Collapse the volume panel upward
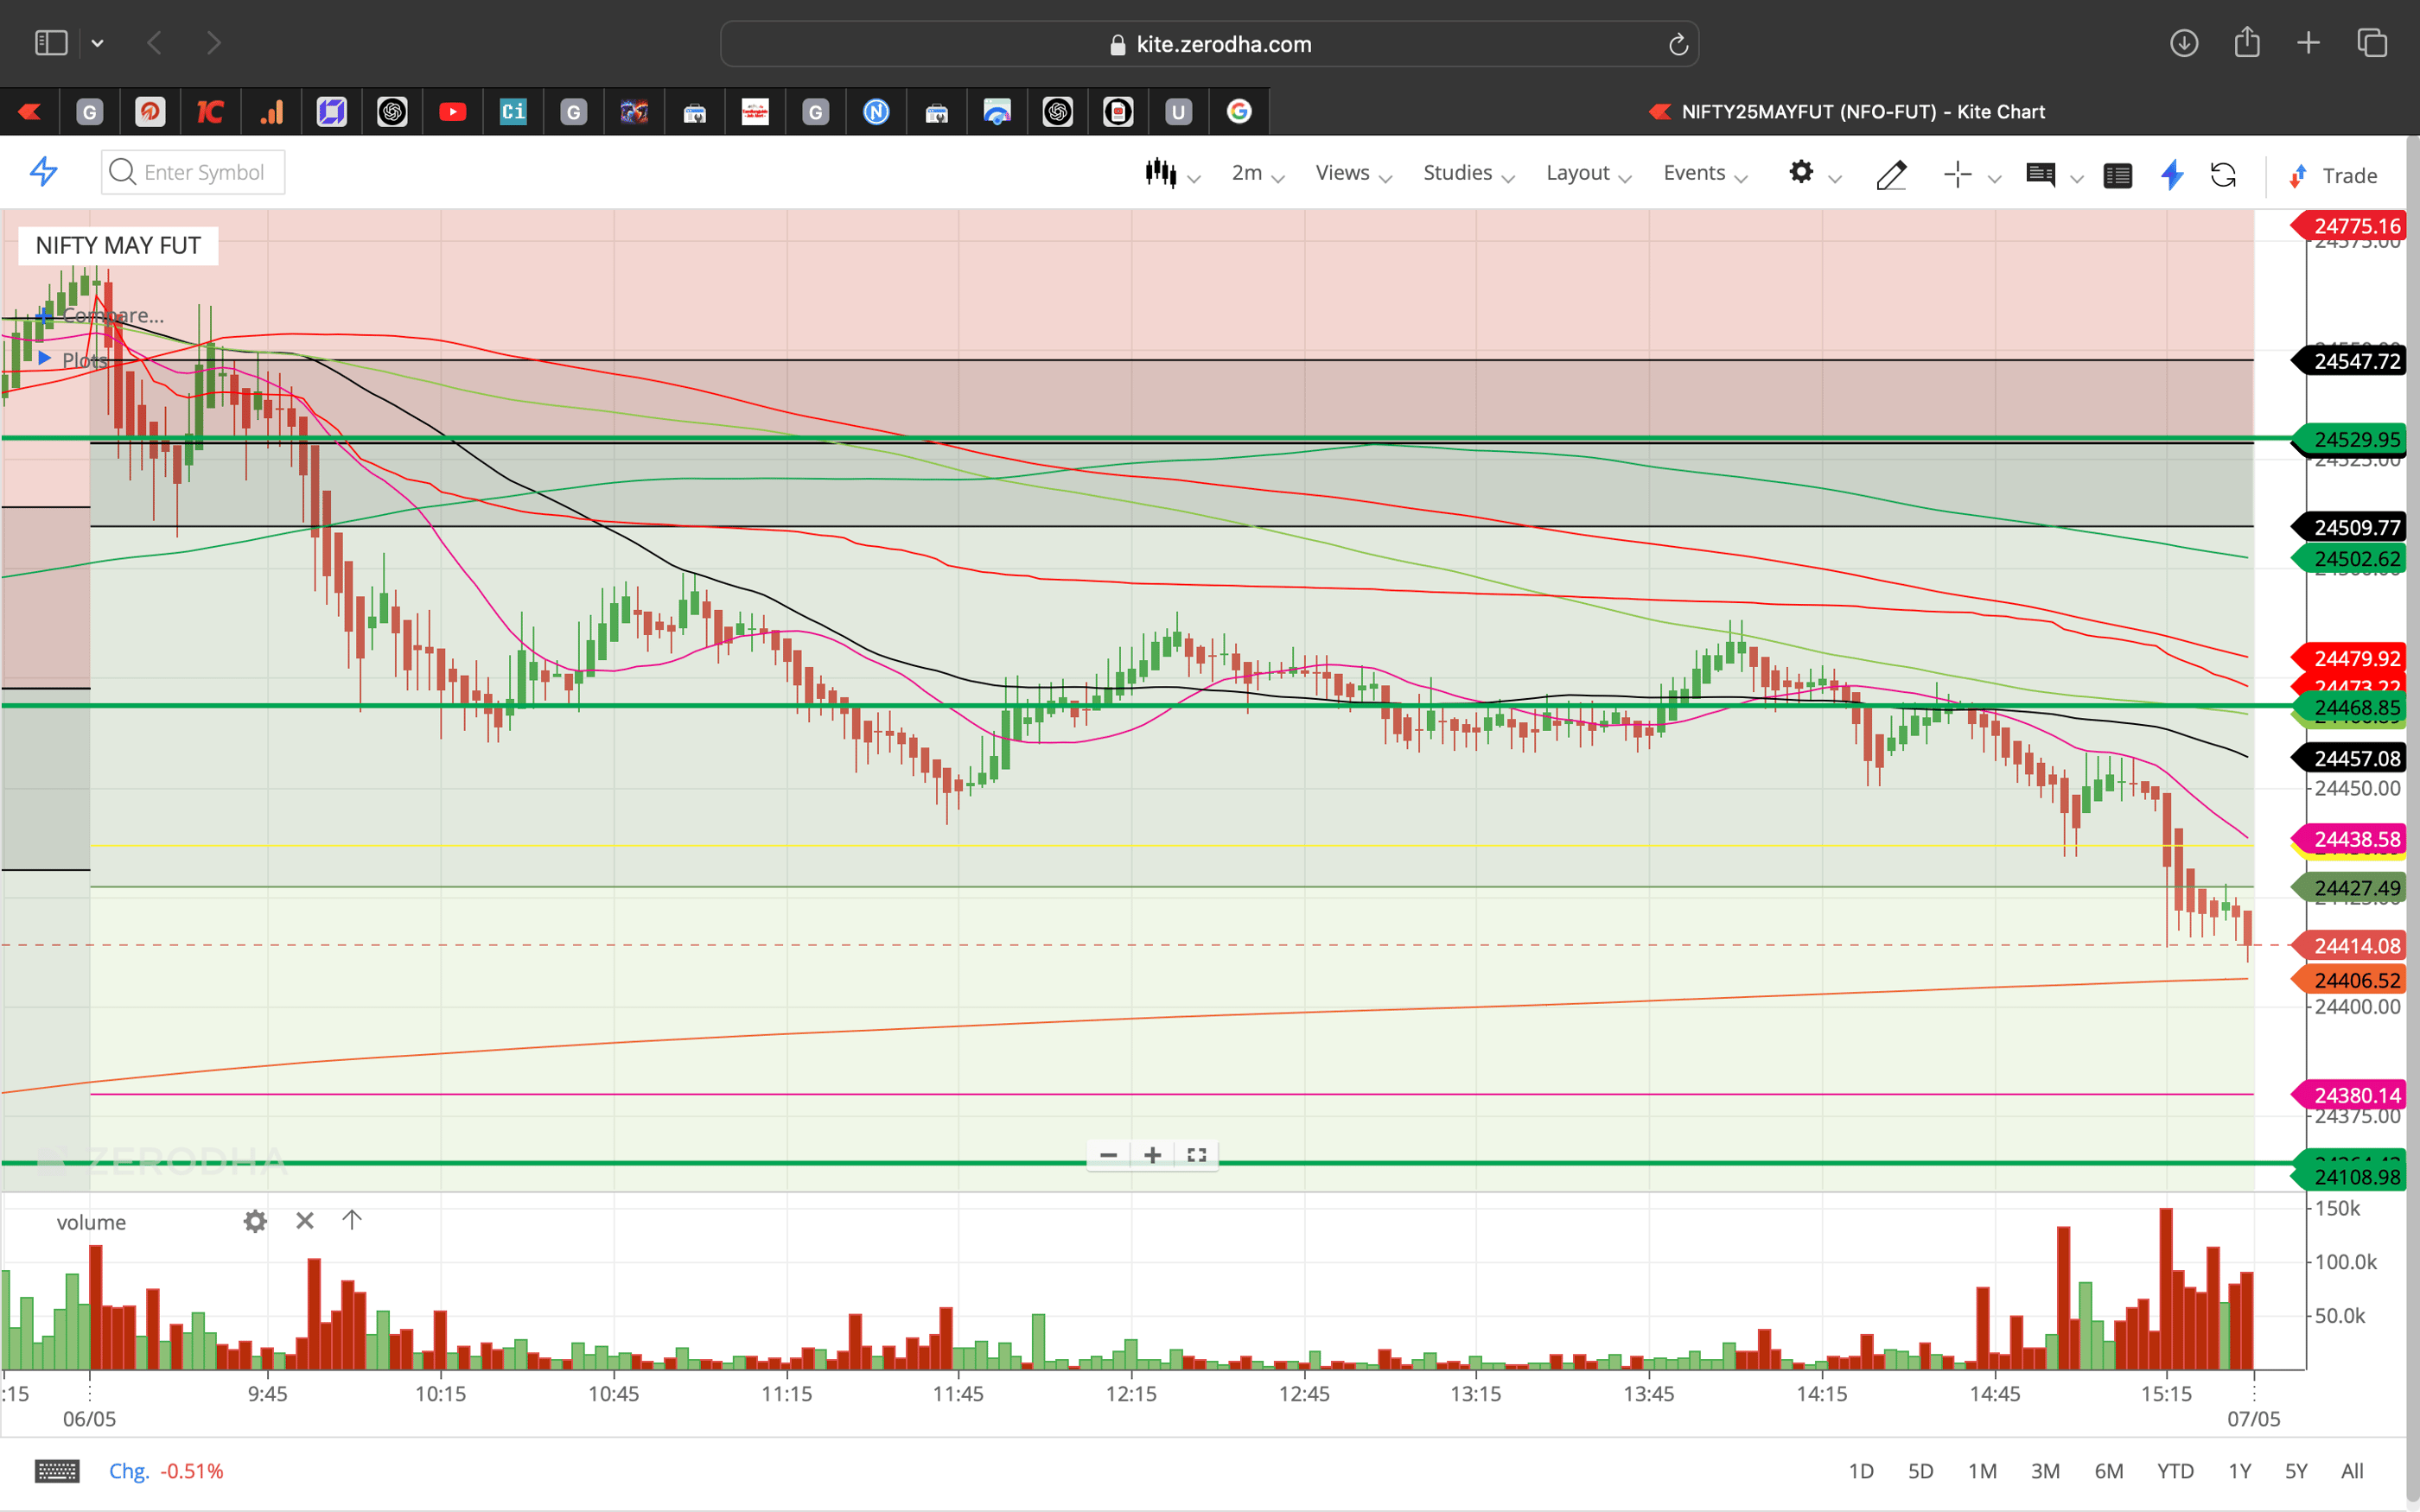Screen dimensions: 2420x1512 point(351,1220)
